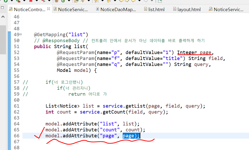Open the dropdown beside Search flashlight icon
This screenshot has height=150, width=249.
(89, 1)
